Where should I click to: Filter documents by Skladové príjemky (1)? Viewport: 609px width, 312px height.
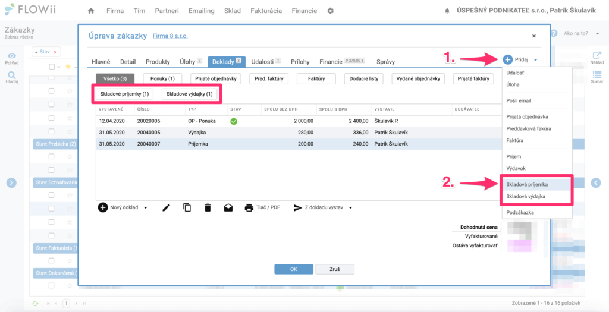124,94
